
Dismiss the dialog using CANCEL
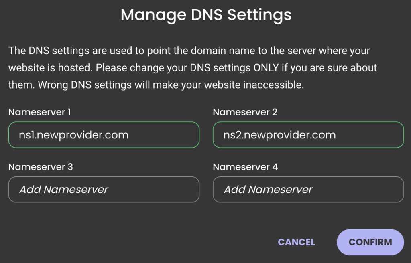(296, 242)
